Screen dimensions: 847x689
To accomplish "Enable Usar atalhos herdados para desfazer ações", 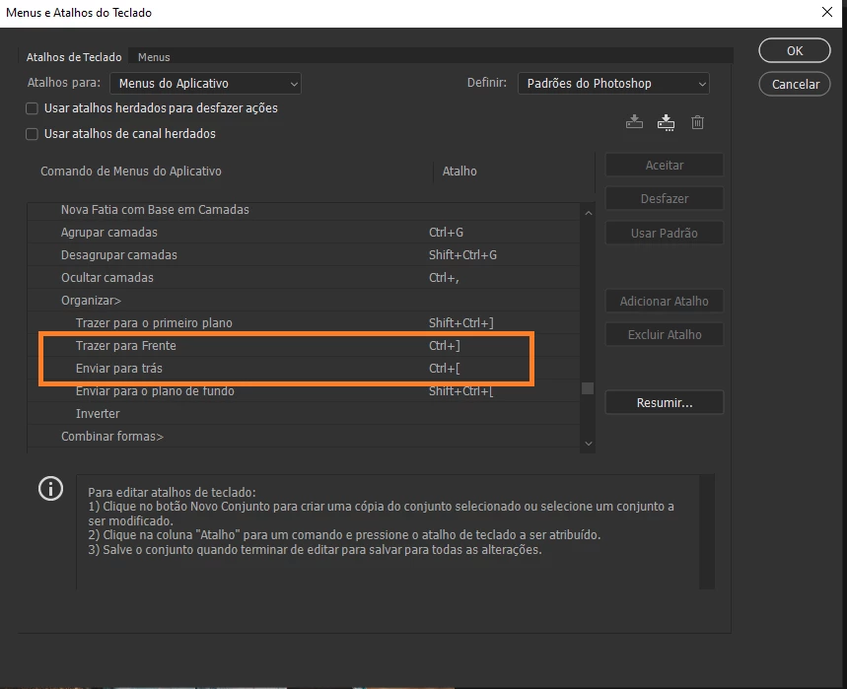I will click(x=32, y=108).
